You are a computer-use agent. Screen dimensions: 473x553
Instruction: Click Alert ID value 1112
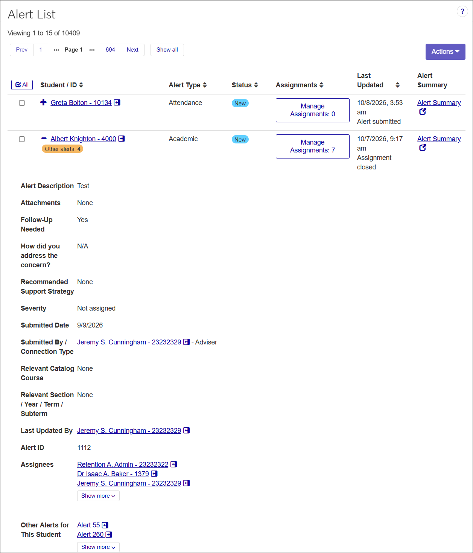[84, 448]
